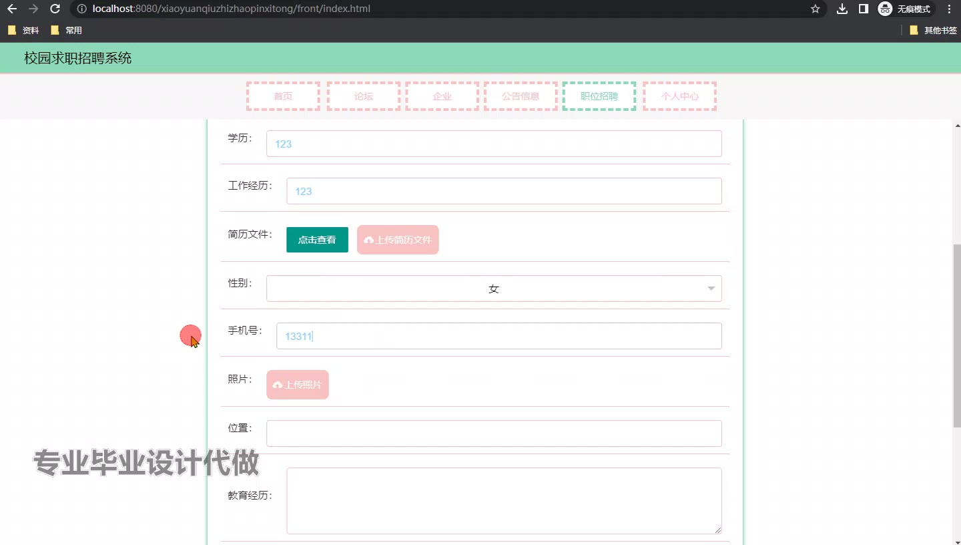The height and width of the screenshot is (545, 961).
Task: Click the address bar URL
Action: [232, 9]
